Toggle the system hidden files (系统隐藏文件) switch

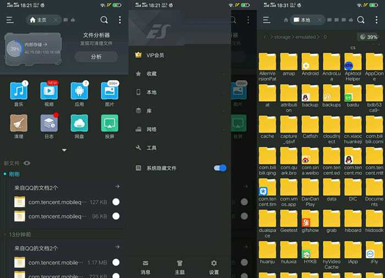point(220,168)
